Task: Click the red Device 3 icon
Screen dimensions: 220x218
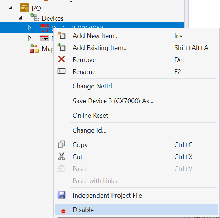Action: (x=44, y=28)
